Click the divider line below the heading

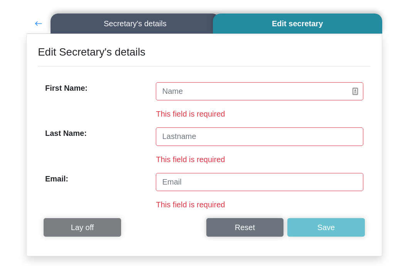[x=204, y=66]
